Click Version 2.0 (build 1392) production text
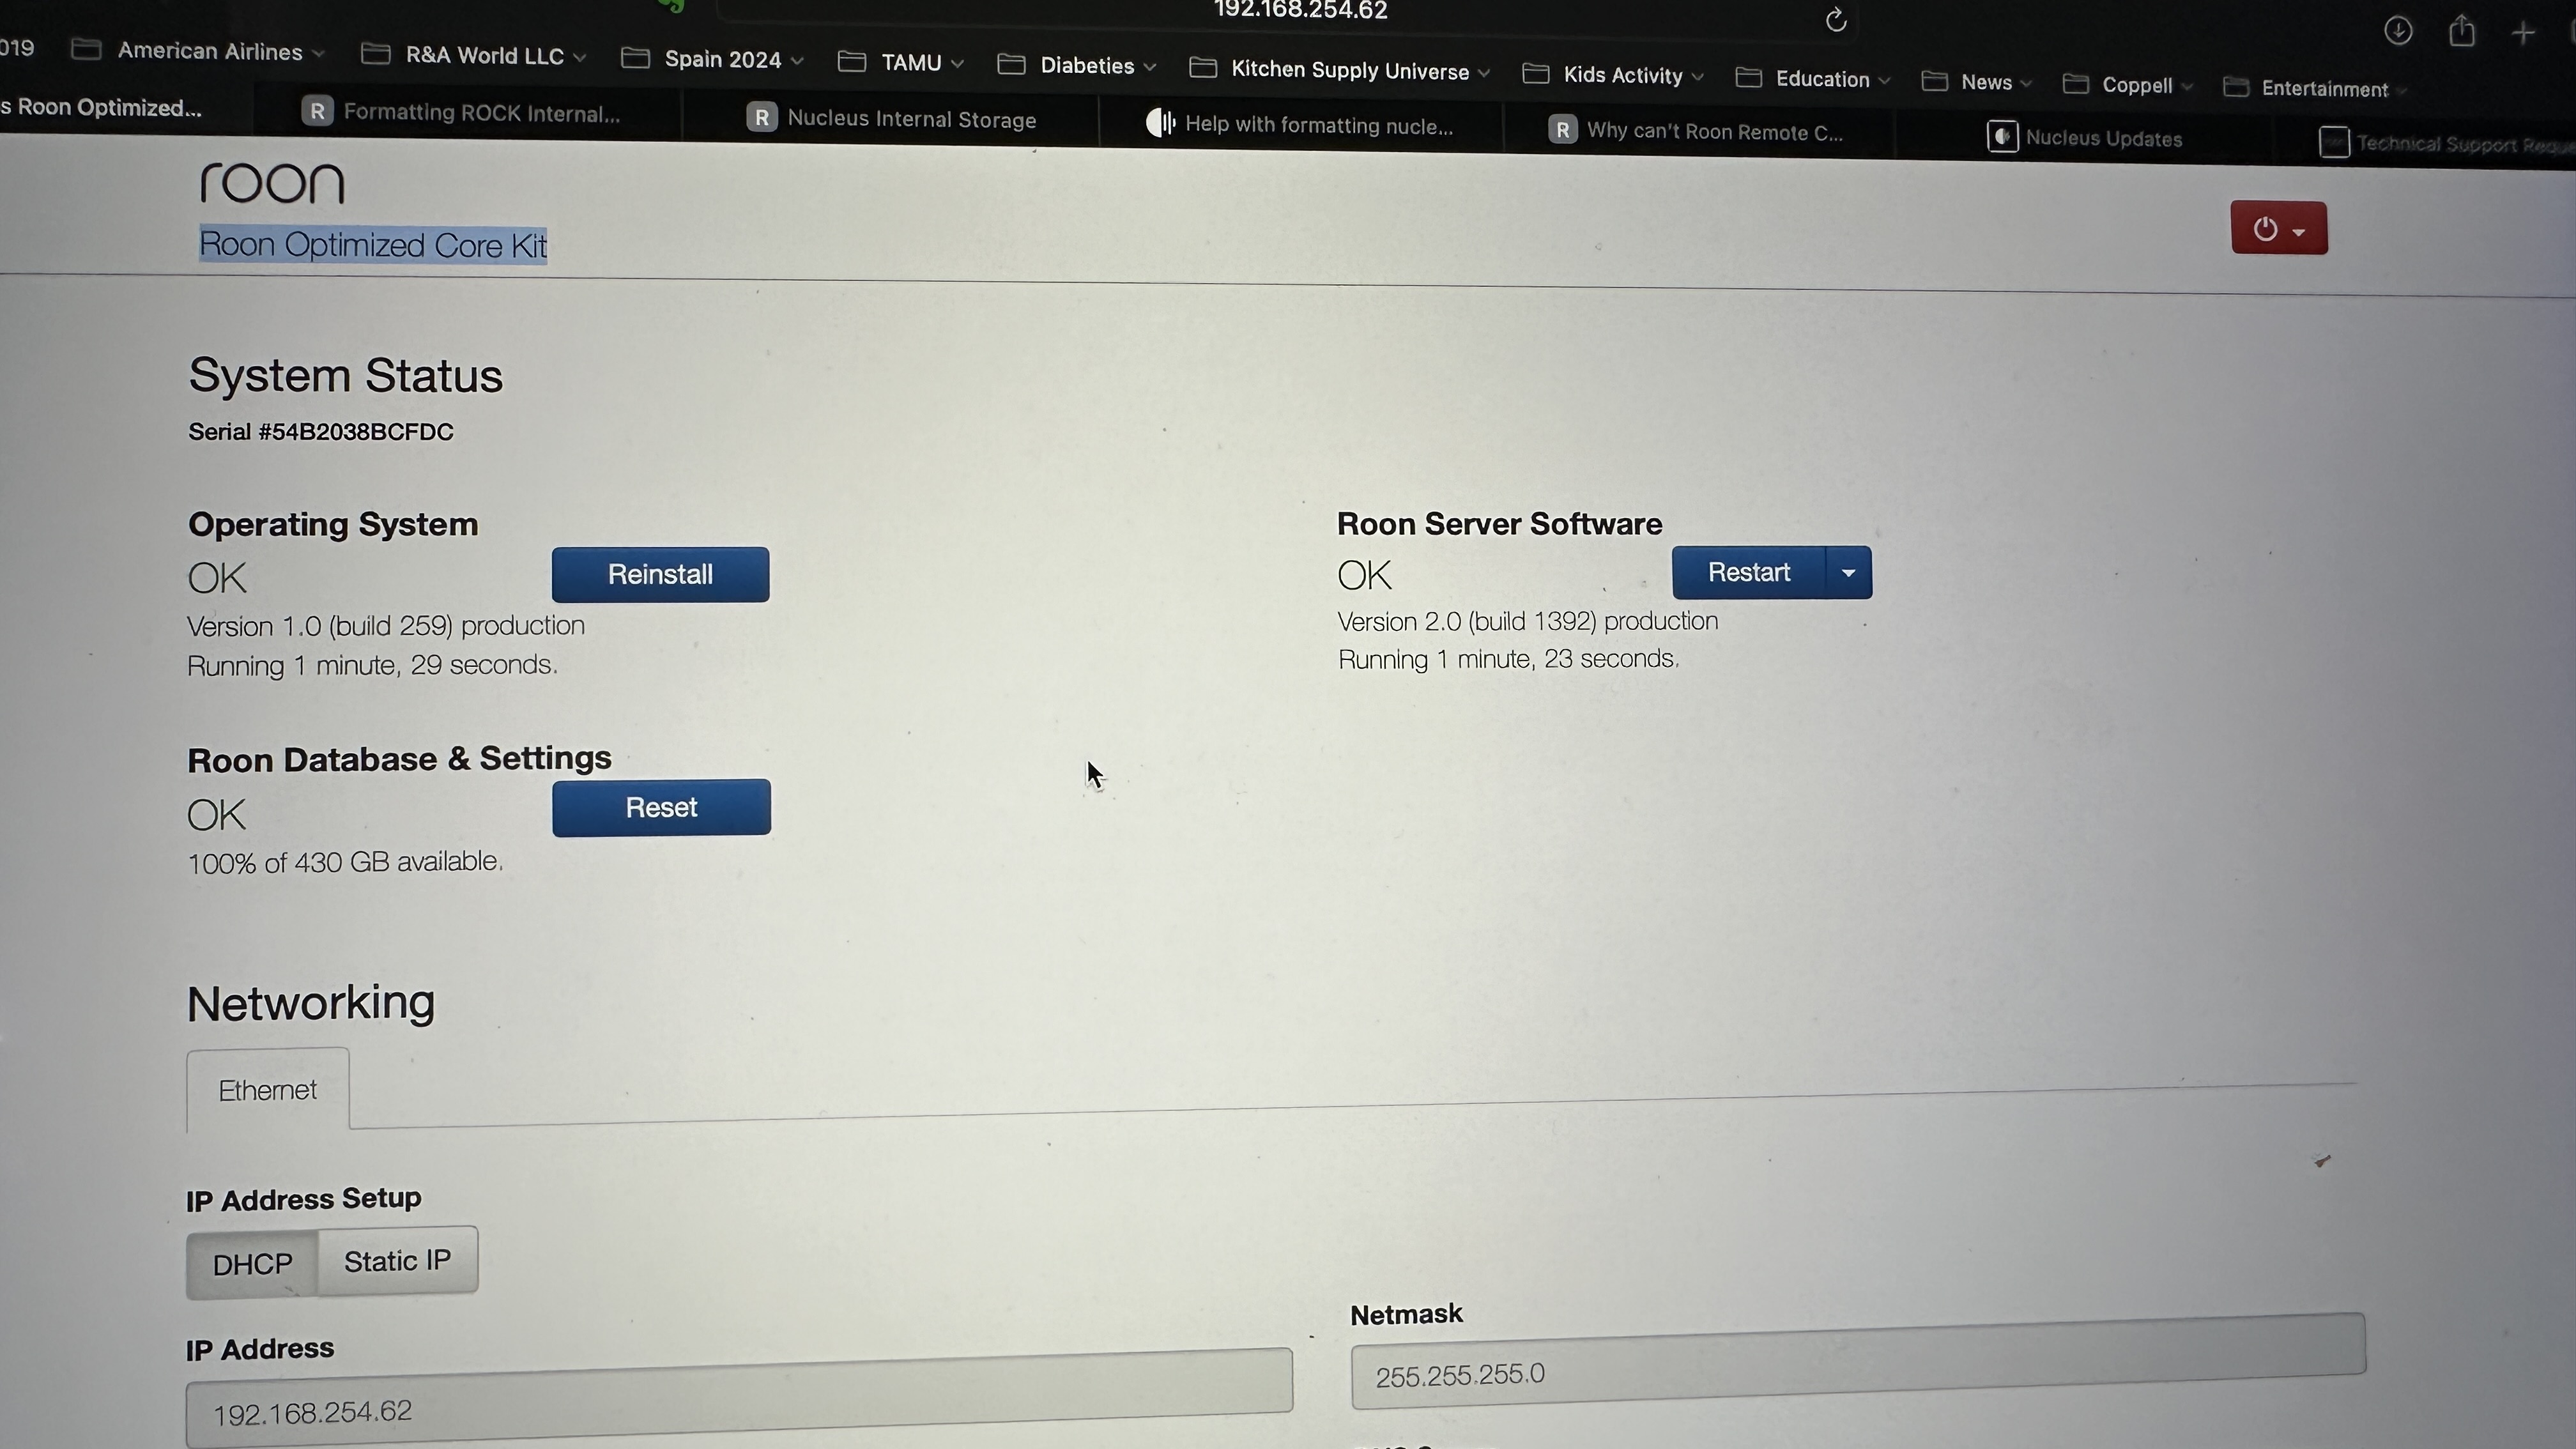 (1528, 621)
